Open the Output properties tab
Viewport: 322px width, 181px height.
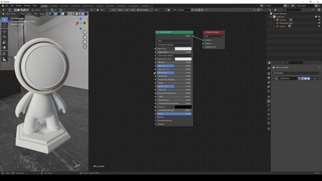269,78
